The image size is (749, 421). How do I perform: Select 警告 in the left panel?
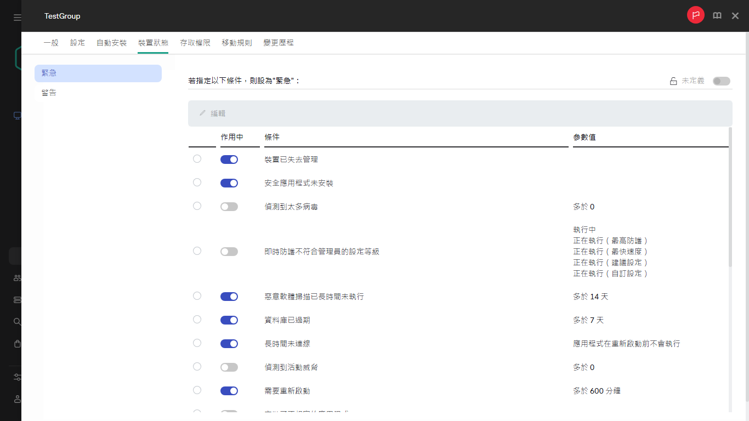49,92
